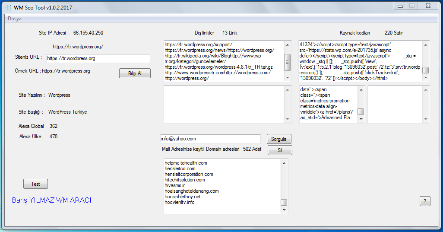The height and width of the screenshot is (232, 443).
Task: Click the Site Başlığı value WordPress Türkiye
Action: (67, 112)
